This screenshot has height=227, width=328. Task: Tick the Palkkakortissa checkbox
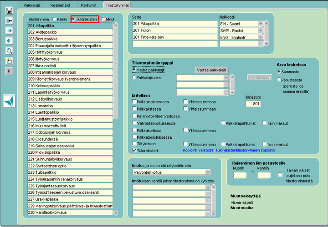[134, 130]
